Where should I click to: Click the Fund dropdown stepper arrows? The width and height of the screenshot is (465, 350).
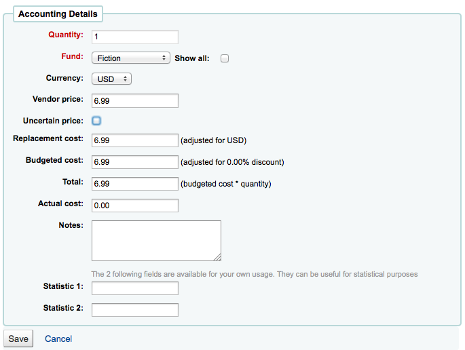coord(164,58)
